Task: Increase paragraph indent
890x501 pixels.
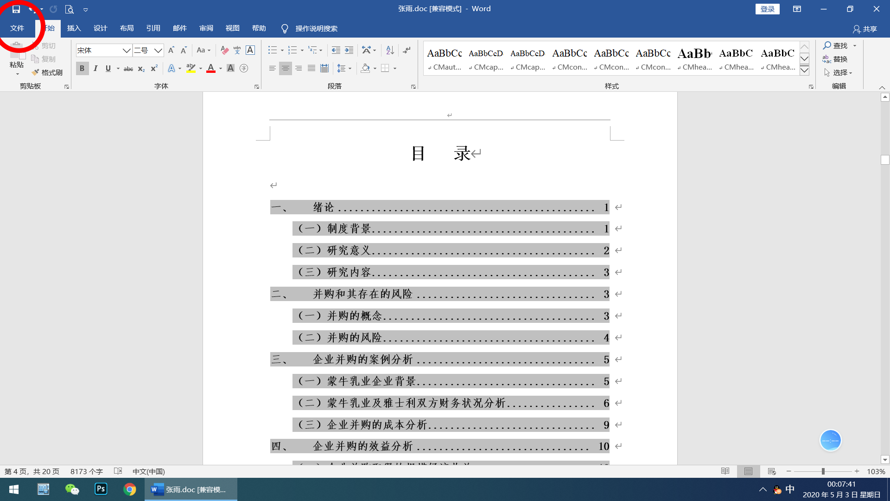Action: pos(349,50)
